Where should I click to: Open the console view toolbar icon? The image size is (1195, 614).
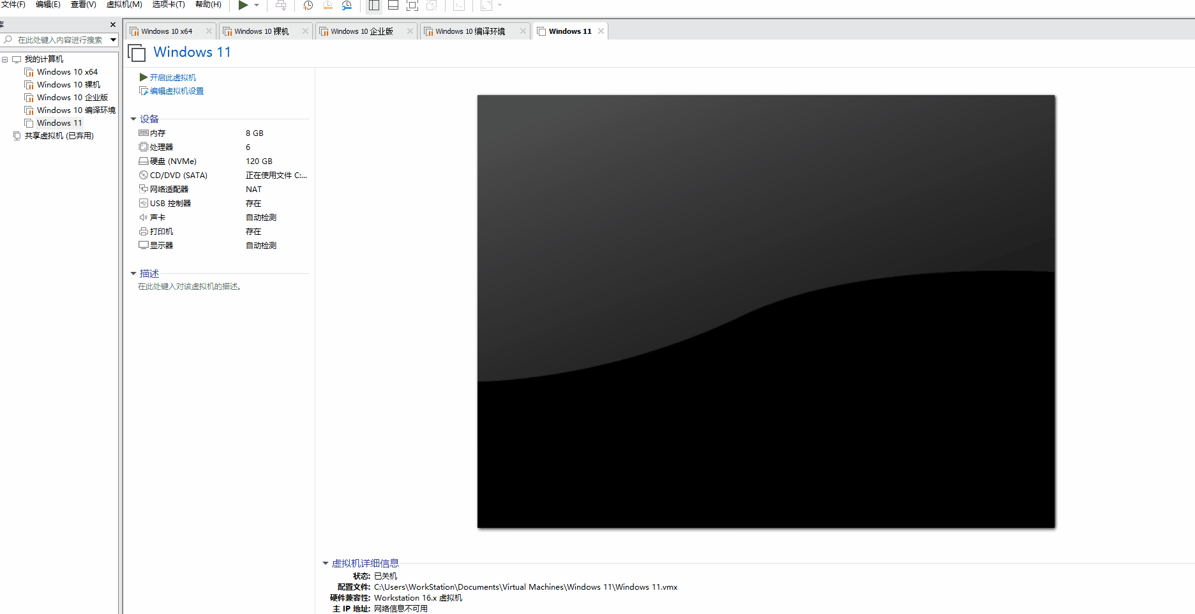[459, 5]
